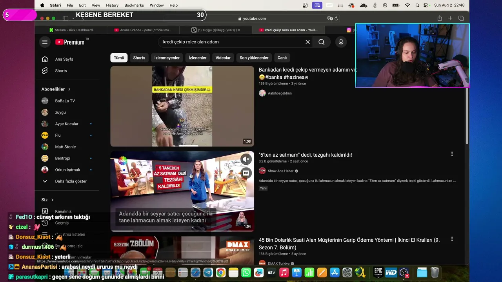The image size is (502, 282).
Task: Open the Safari share button
Action: tap(440, 18)
